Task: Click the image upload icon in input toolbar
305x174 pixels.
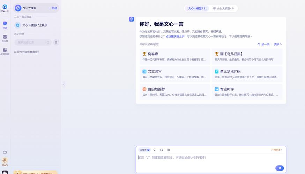Action: (x=162, y=150)
